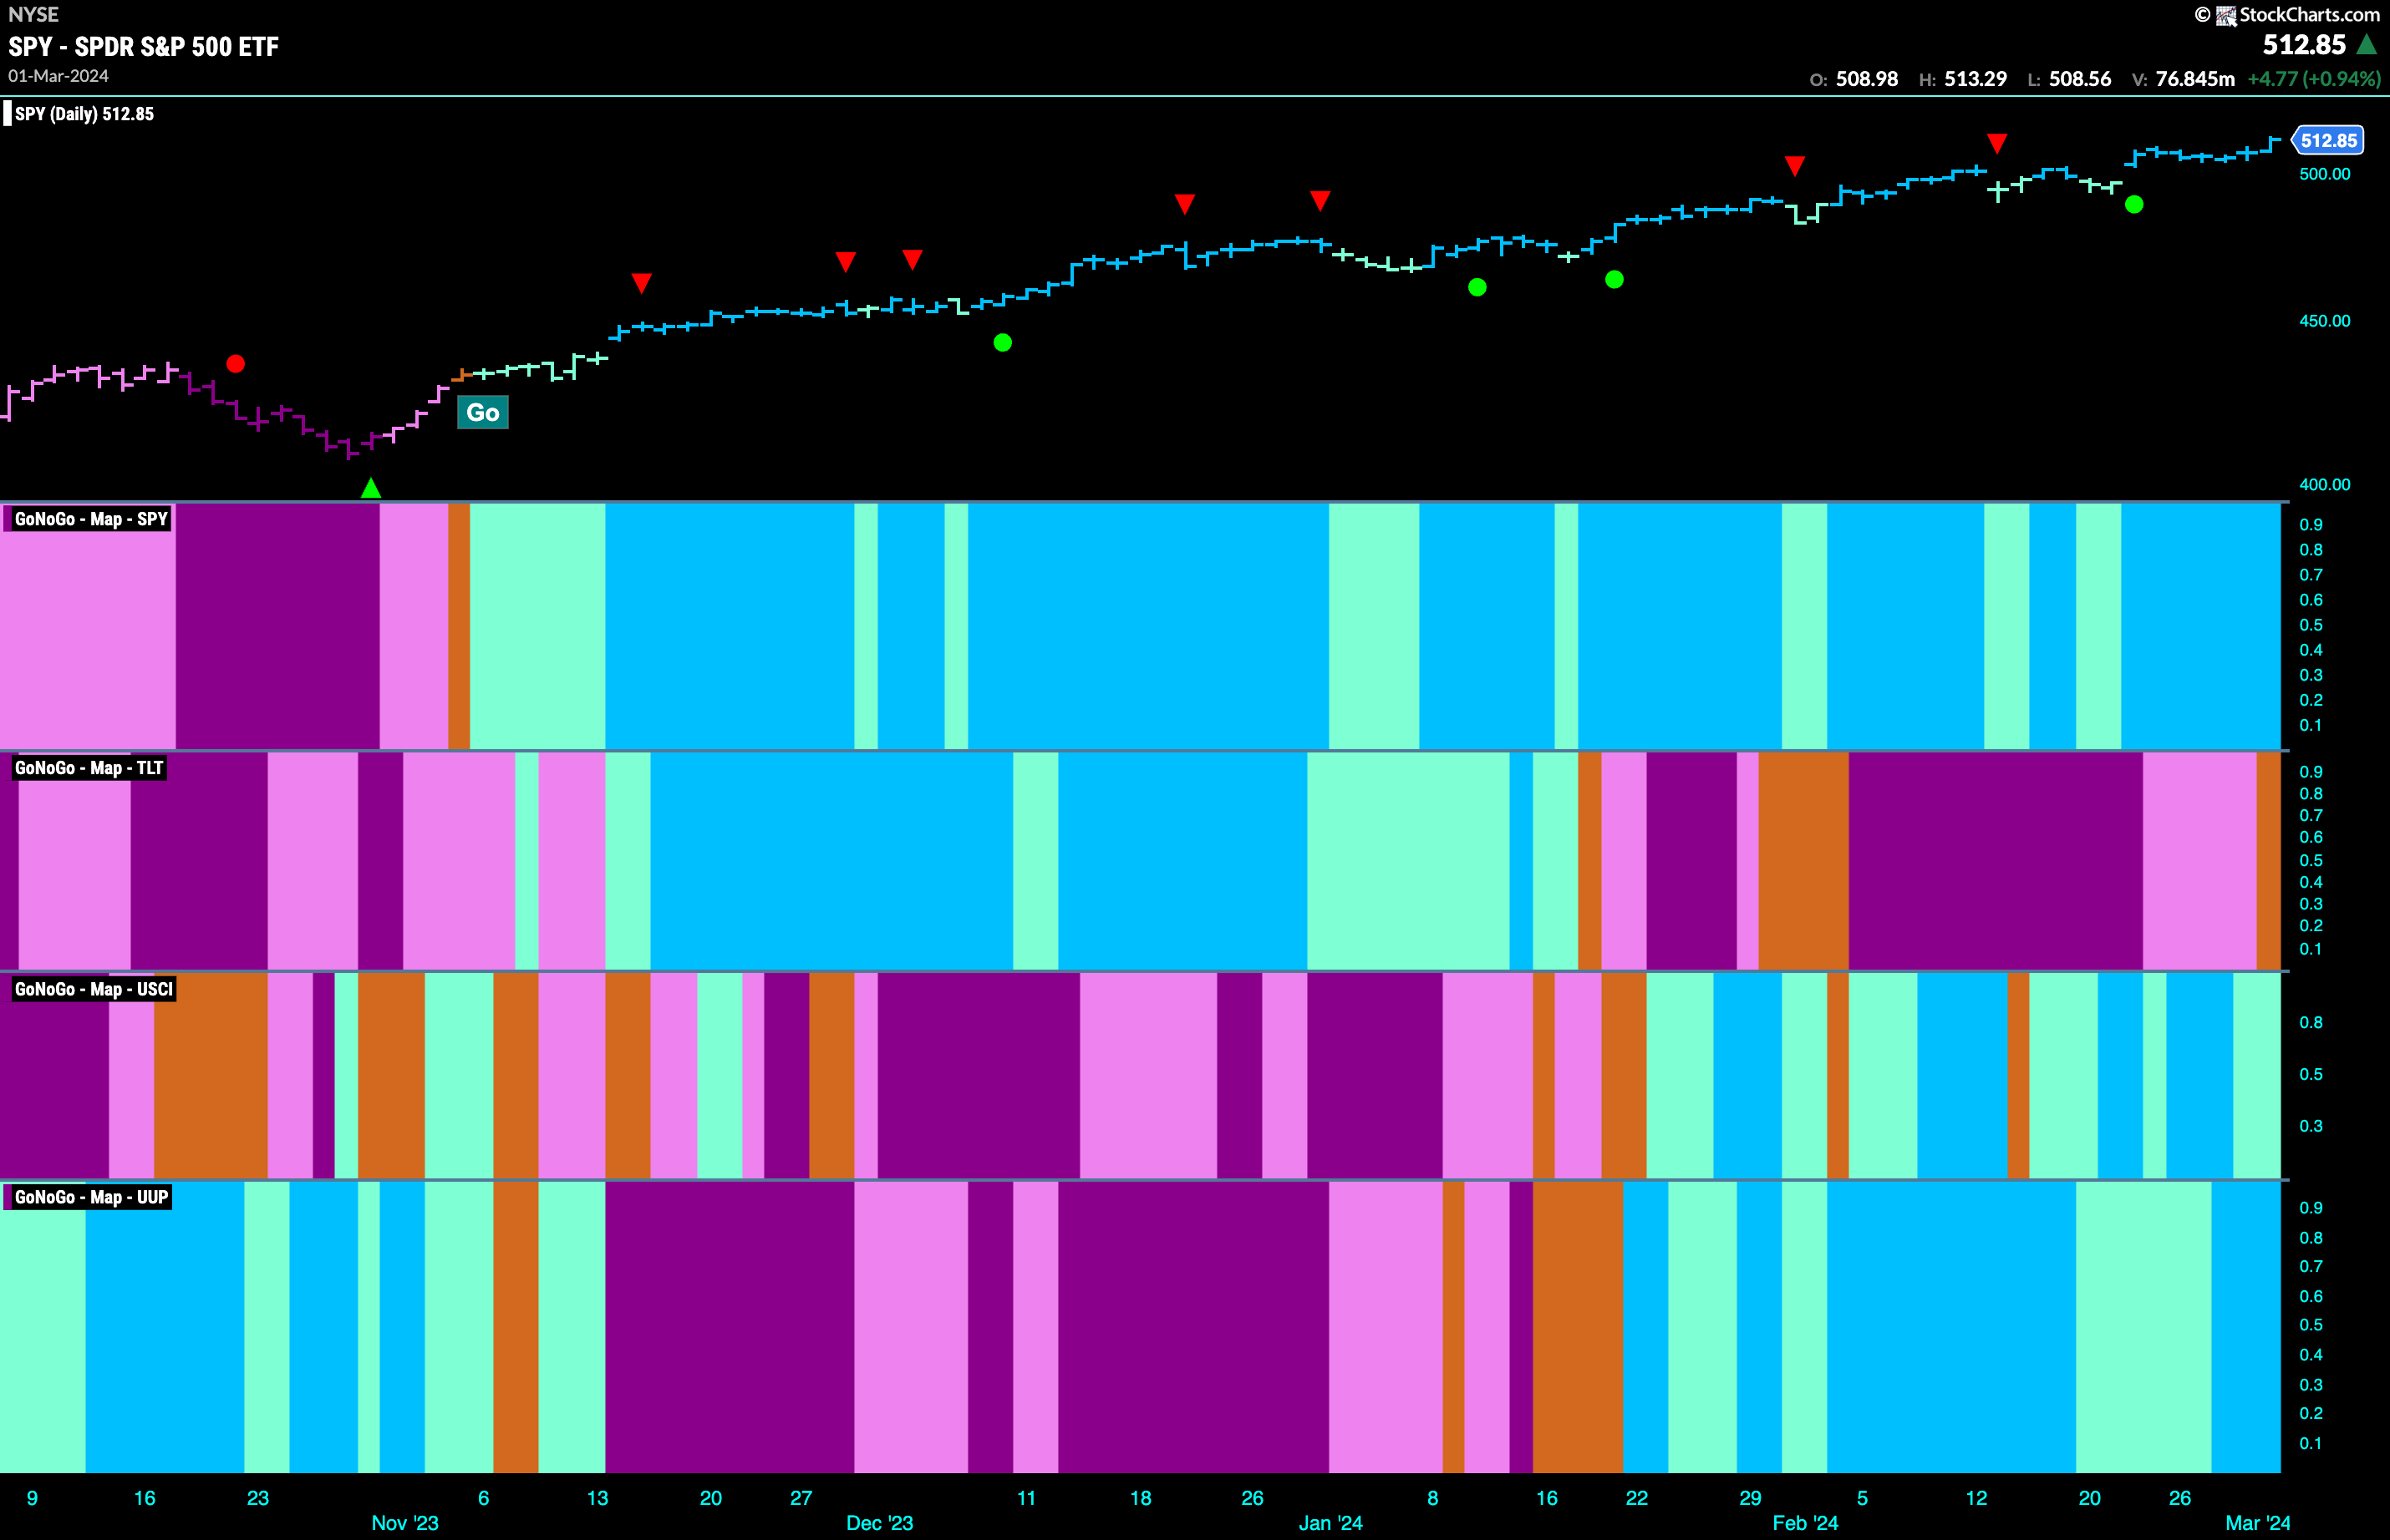
Task: Click the '18' date label in December
Action: point(1141,1498)
